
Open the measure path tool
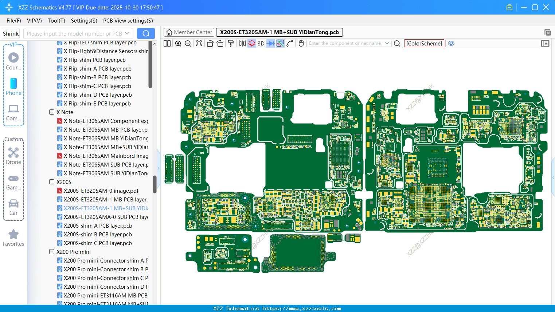pos(290,43)
